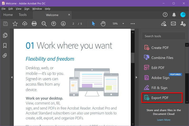The image size is (189, 126).
Task: Open the Attachments paperclip panel
Action: (5, 55)
